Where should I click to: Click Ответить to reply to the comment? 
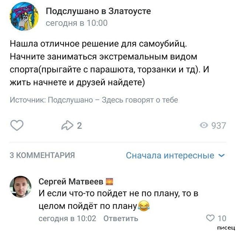pyautogui.click(x=121, y=218)
